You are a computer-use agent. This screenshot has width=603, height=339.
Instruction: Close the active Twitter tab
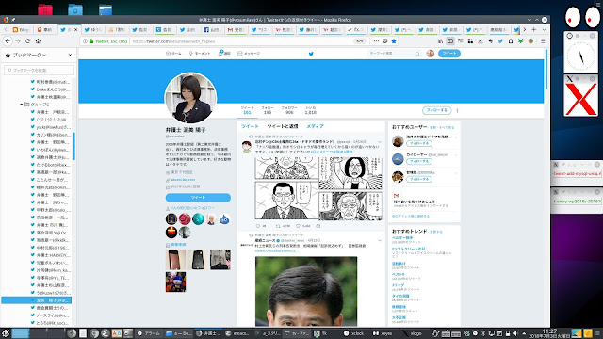(75, 29)
